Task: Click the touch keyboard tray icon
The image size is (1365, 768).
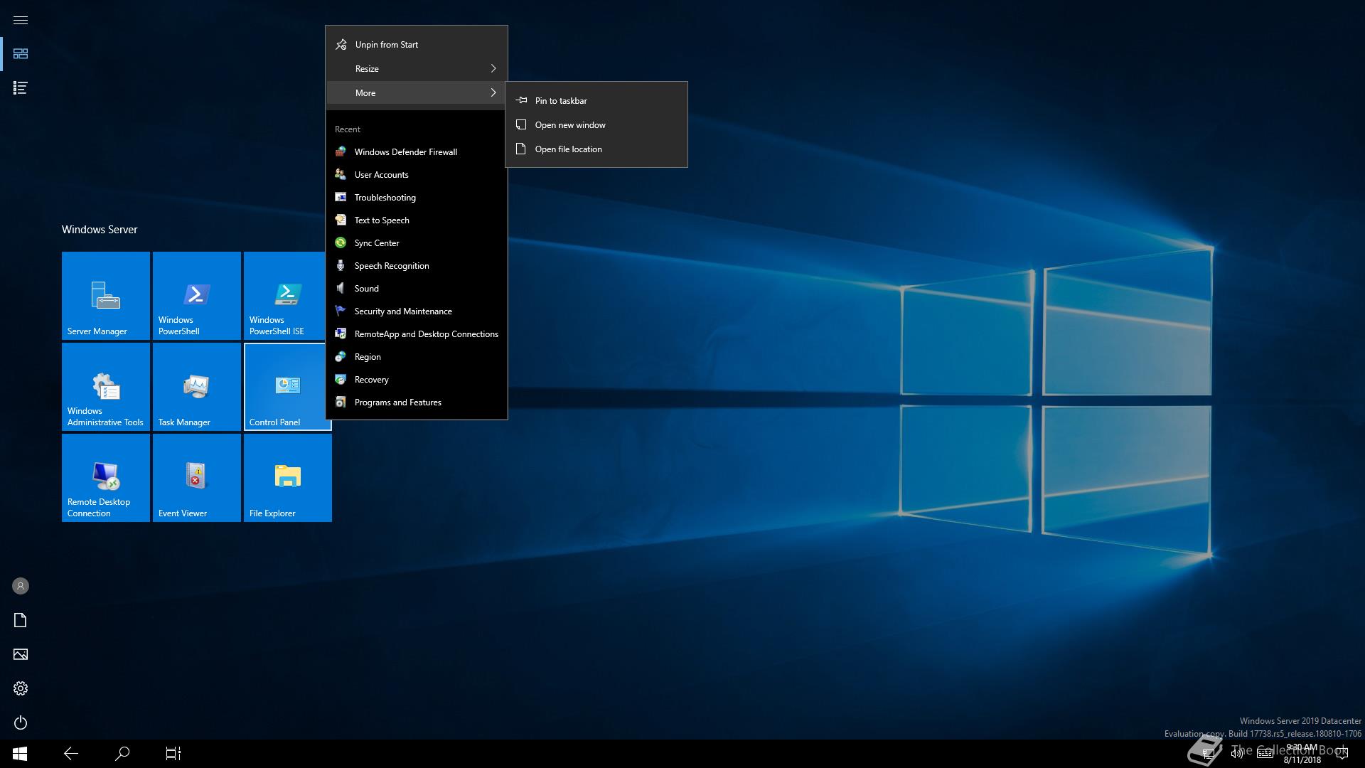Action: [1265, 754]
